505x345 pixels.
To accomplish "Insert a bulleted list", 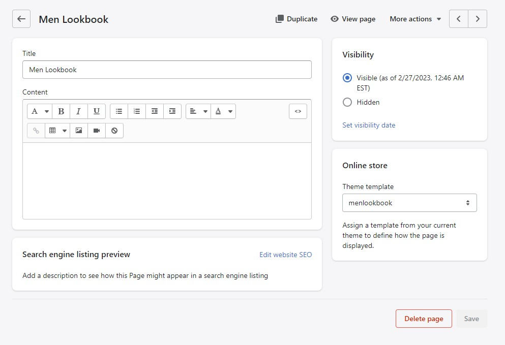I will click(x=119, y=111).
